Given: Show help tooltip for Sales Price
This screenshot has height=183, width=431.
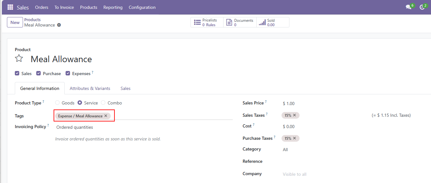Looking at the screenshot, I should [266, 102].
